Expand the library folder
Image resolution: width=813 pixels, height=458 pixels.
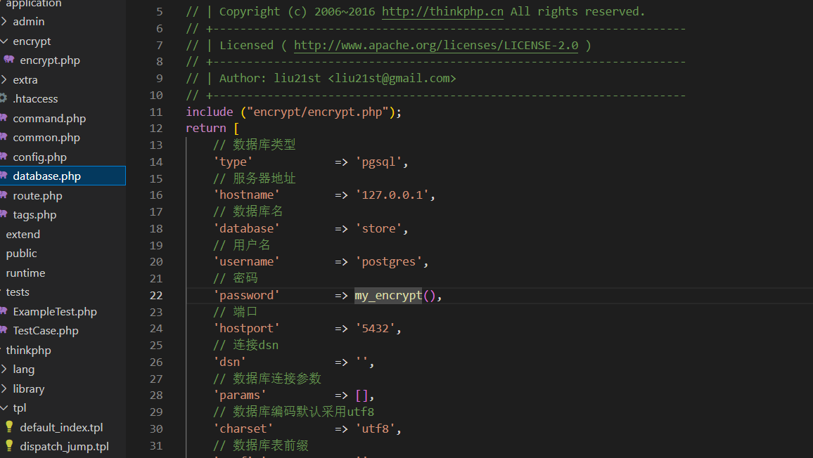(4, 388)
